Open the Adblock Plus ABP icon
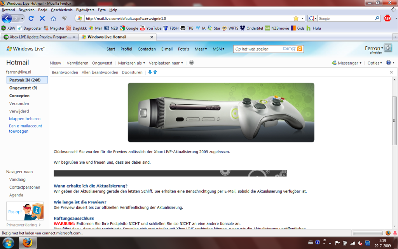The image size is (398, 249). point(388,18)
